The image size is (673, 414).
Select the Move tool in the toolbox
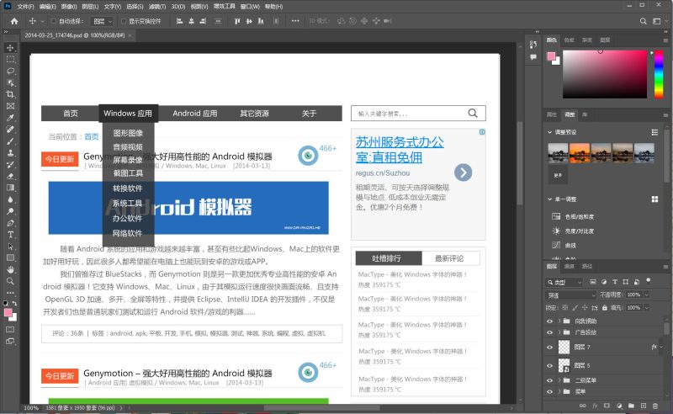(x=10, y=48)
